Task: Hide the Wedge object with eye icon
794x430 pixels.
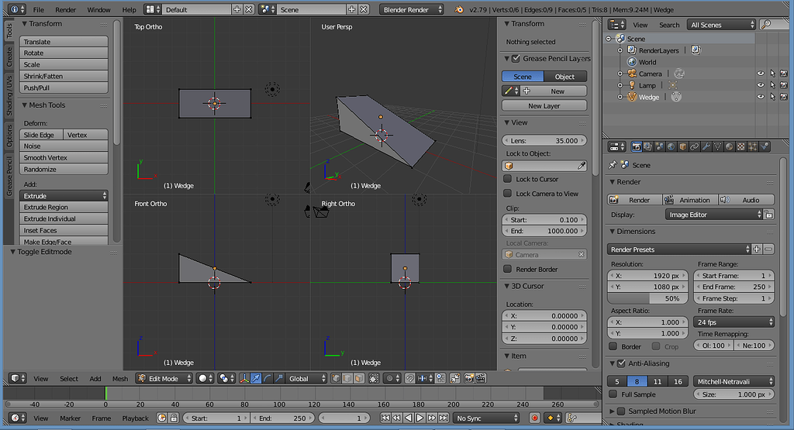Action: point(760,97)
